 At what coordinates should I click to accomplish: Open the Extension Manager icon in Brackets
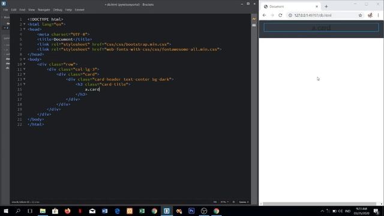coord(254,25)
